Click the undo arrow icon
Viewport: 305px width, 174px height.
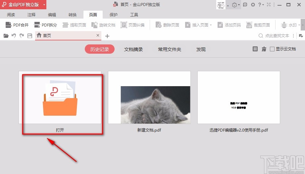(14, 36)
